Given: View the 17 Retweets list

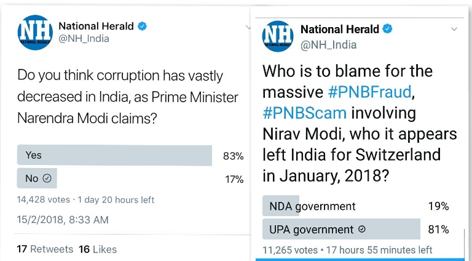Looking at the screenshot, I should pos(45,249).
